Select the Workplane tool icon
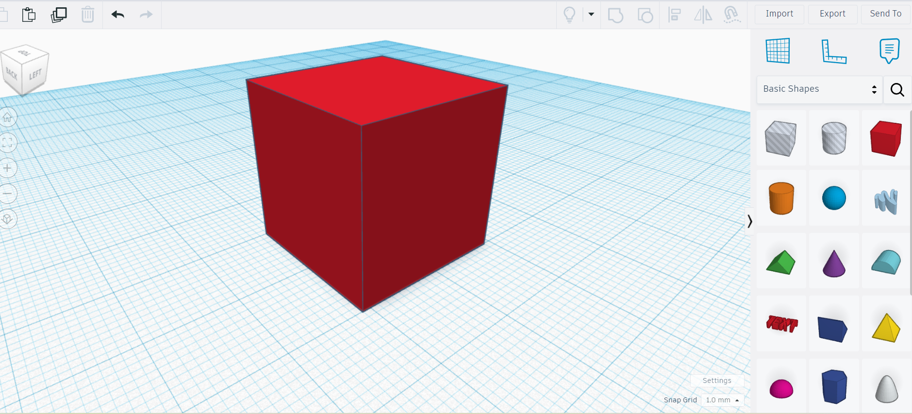The image size is (912, 414). [778, 50]
